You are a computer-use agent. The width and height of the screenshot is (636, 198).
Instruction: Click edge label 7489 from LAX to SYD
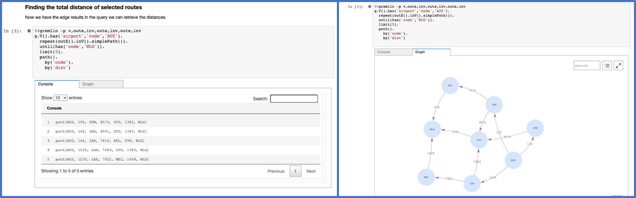(x=477, y=162)
